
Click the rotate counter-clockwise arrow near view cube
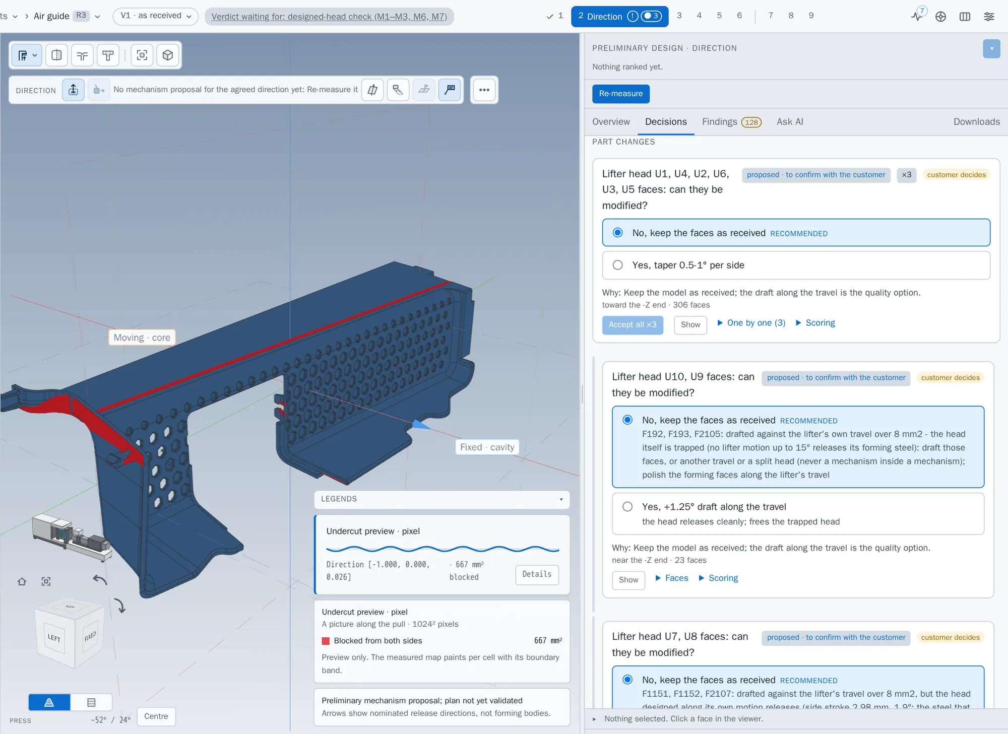100,580
